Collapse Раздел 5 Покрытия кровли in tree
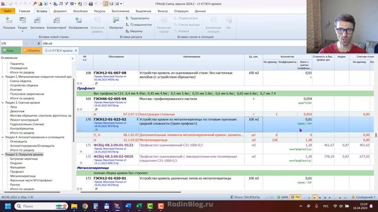Viewport: 378px width, 212px height. 2,154
